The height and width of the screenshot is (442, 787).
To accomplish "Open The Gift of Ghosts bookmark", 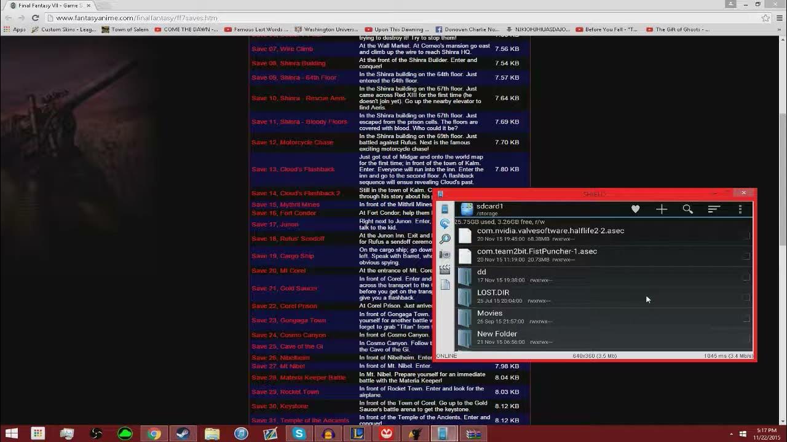I will pyautogui.click(x=678, y=29).
